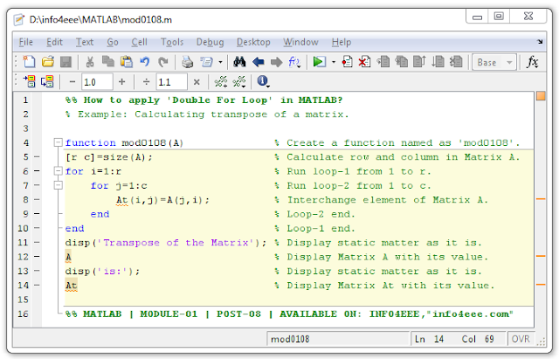
Task: Toggle breakpoint dash on line 5
Action: (x=37, y=157)
